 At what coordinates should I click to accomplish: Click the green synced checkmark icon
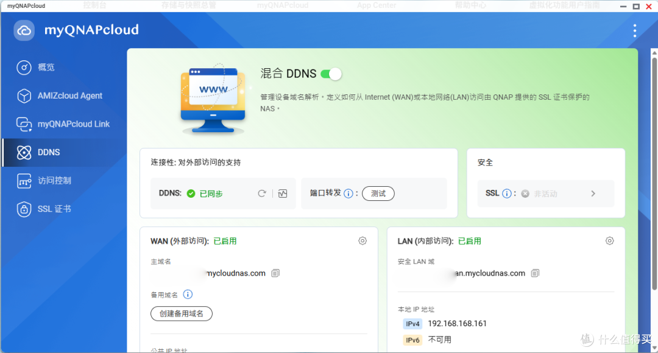coord(191,194)
